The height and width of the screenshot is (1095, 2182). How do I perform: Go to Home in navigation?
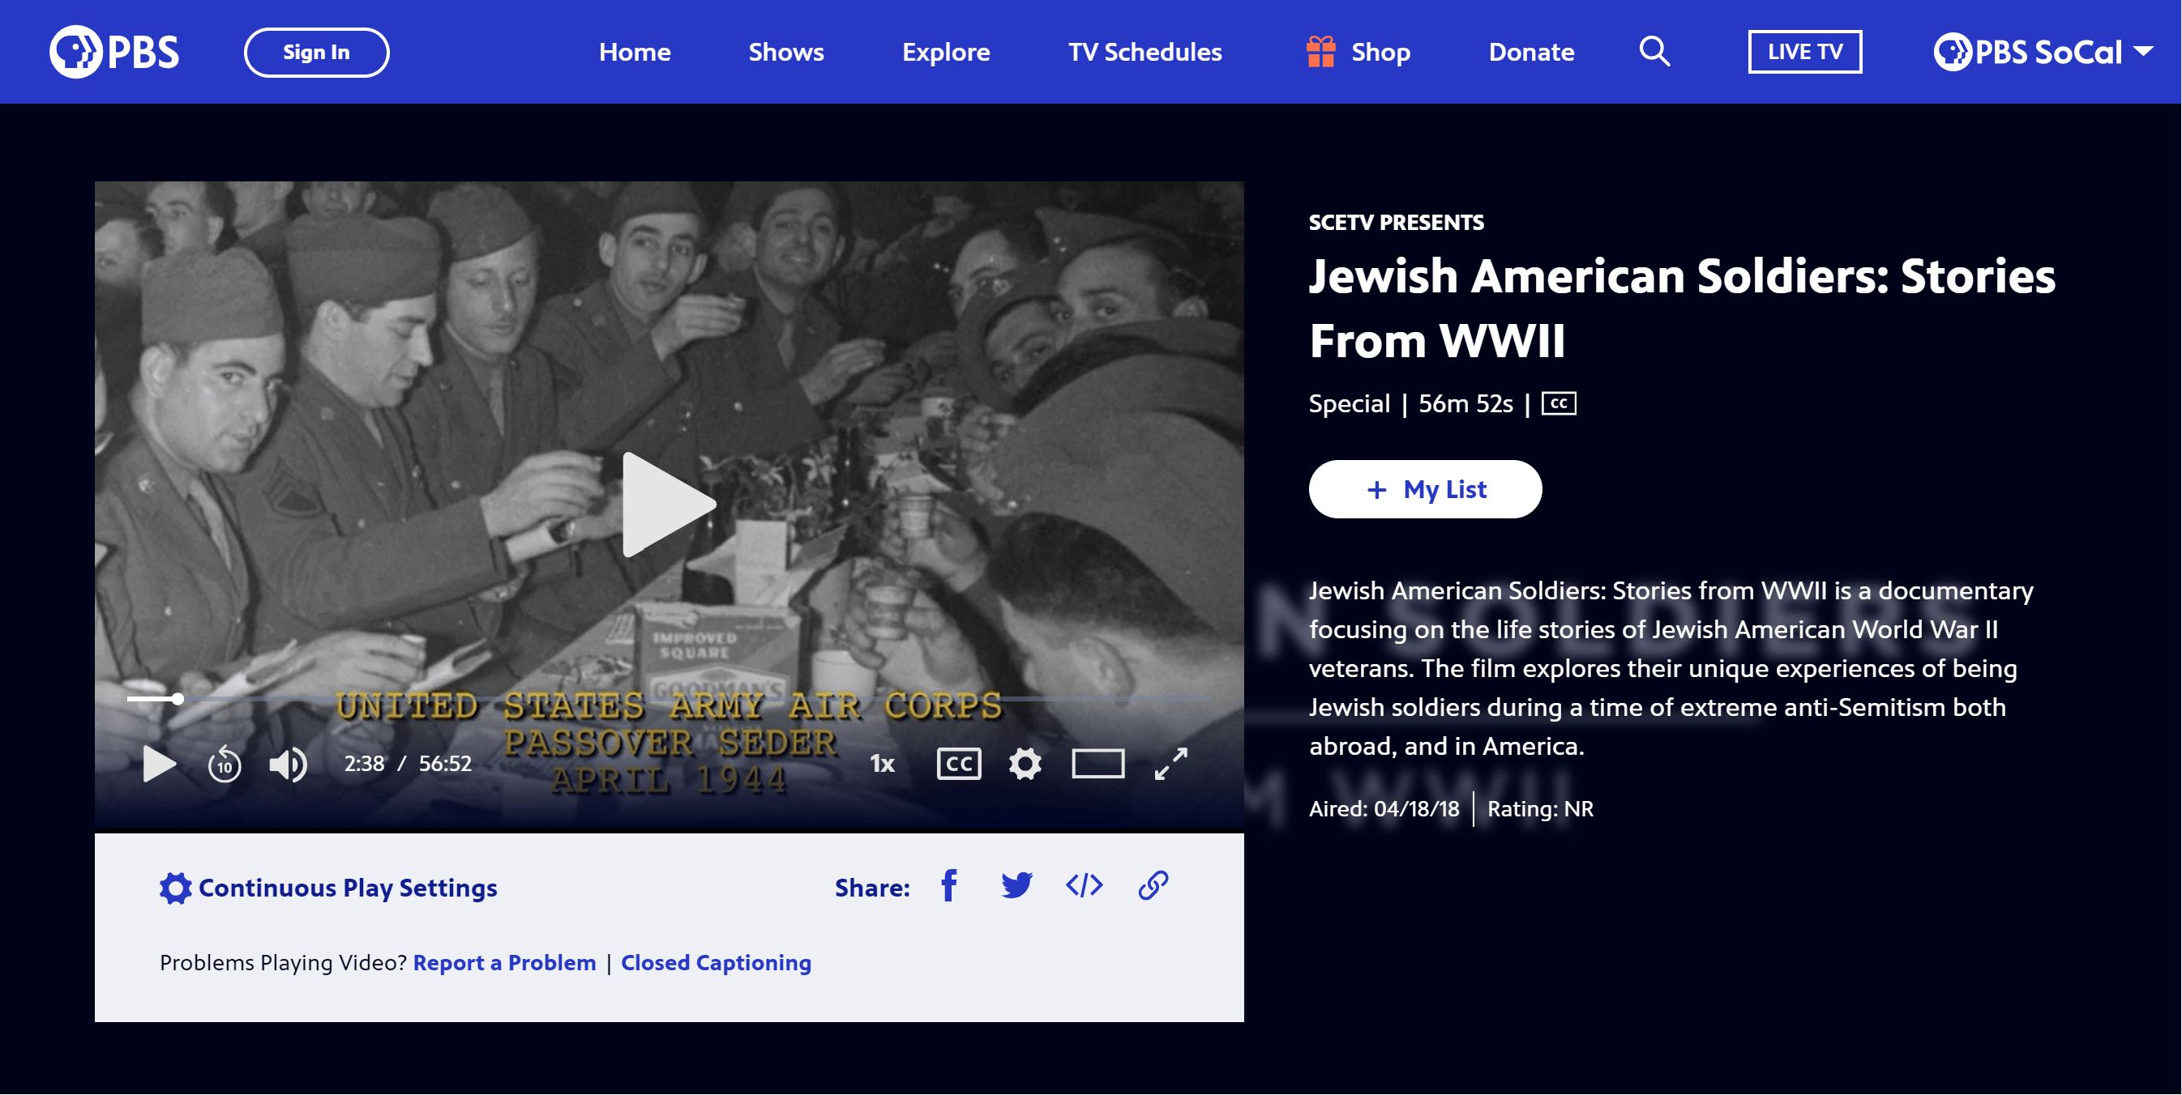point(635,52)
